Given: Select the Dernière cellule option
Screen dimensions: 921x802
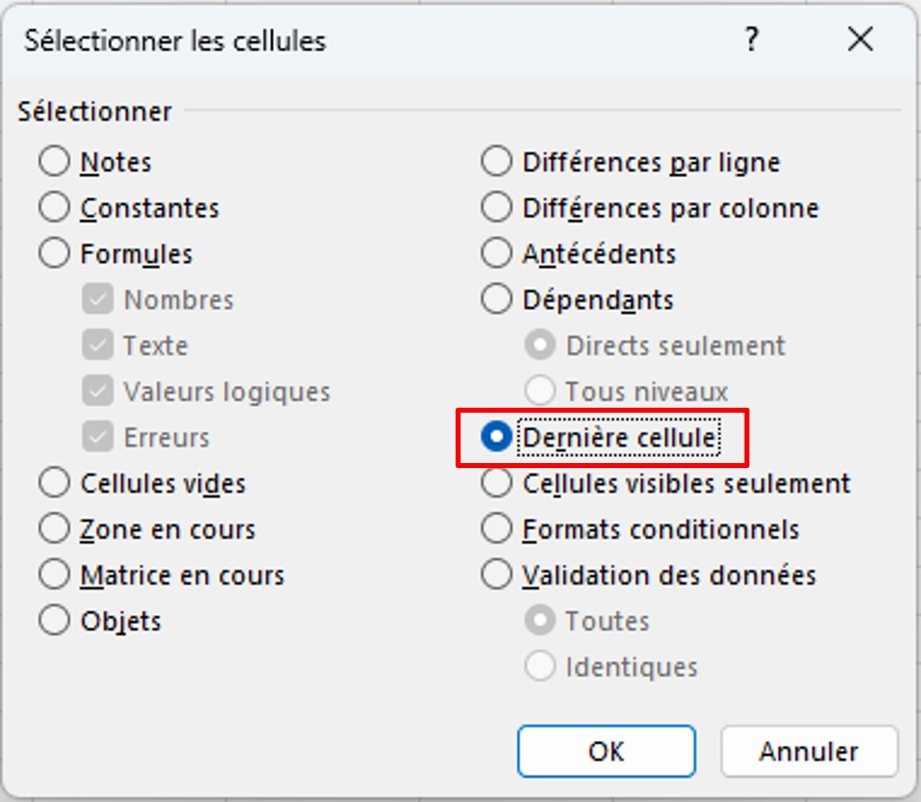Looking at the screenshot, I should click(496, 437).
